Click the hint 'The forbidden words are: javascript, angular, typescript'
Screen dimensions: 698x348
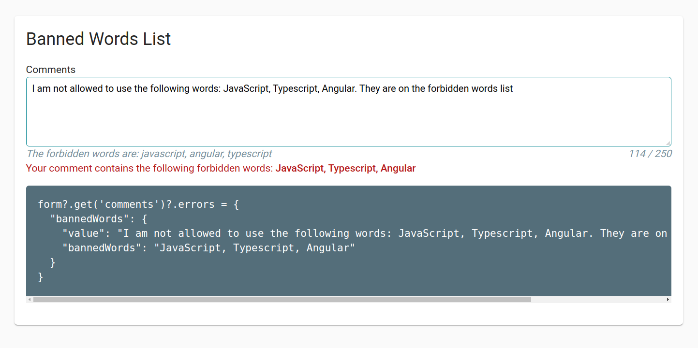point(149,154)
